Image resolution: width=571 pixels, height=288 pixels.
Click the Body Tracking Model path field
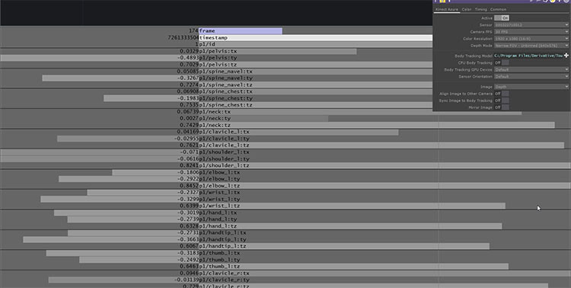tap(528, 56)
